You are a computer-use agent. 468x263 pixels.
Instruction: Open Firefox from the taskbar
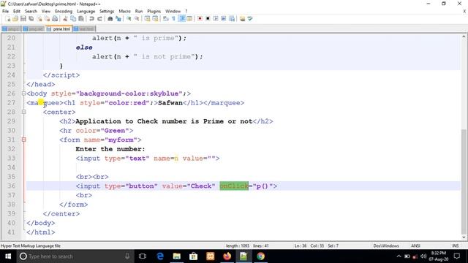click(227, 256)
